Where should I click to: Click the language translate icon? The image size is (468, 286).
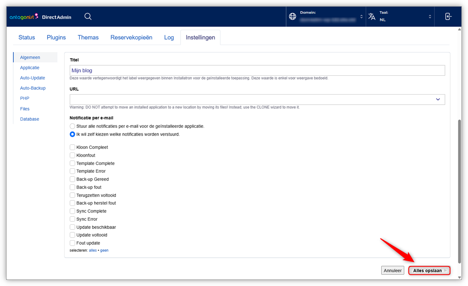click(372, 17)
